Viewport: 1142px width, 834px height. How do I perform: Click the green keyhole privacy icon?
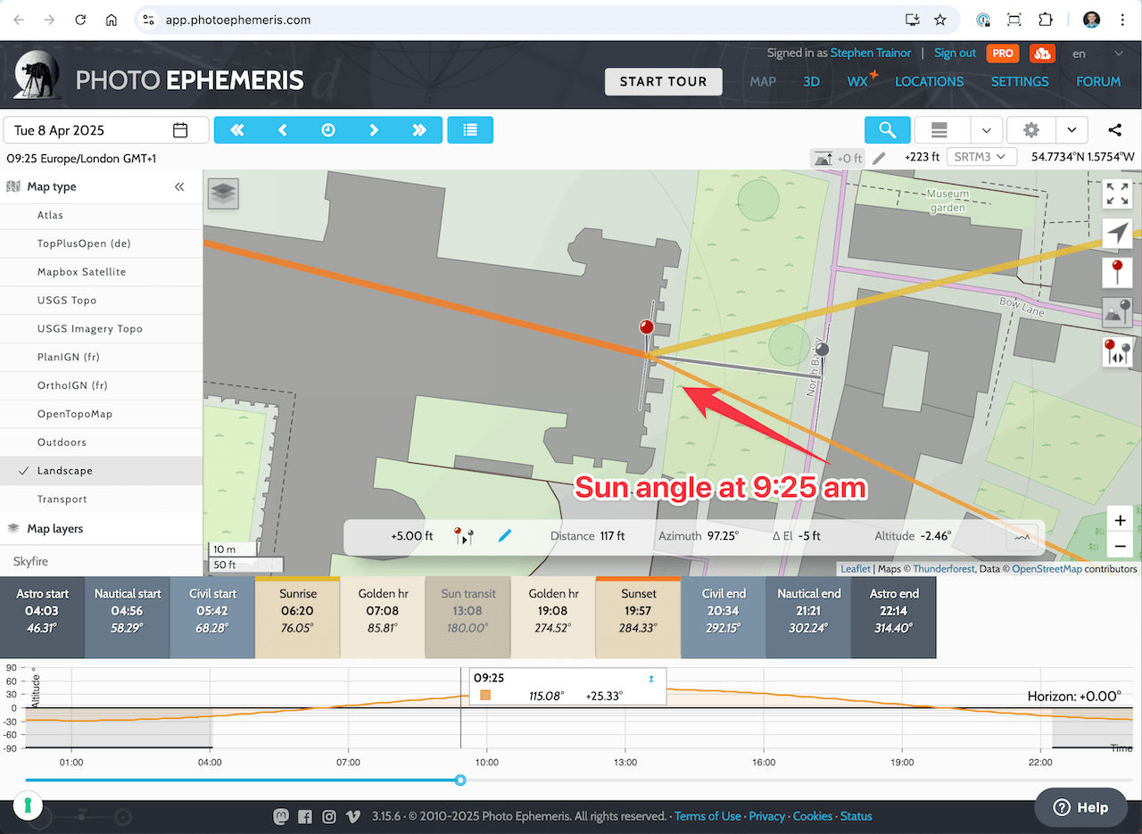tap(28, 806)
